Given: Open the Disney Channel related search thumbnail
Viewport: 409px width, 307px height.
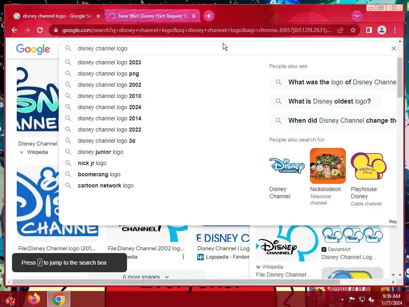Looking at the screenshot, I should coord(287,166).
